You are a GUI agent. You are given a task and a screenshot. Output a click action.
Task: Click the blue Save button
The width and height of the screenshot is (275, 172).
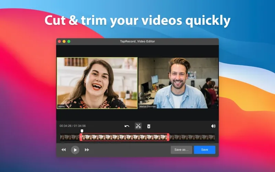[205, 150]
